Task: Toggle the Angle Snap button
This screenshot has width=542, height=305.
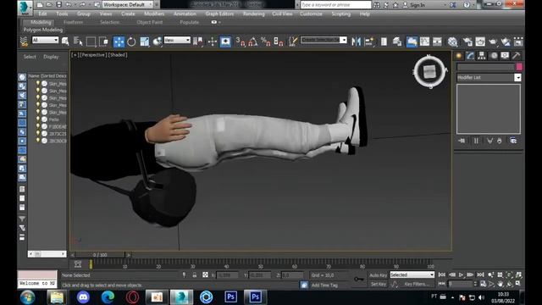Action: [x=252, y=42]
